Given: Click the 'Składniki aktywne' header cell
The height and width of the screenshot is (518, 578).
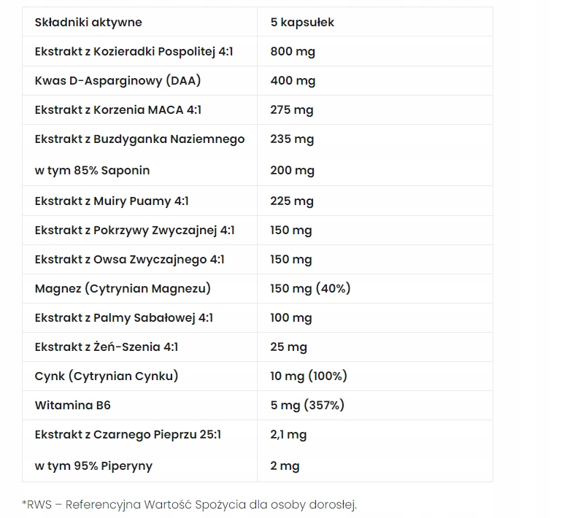Looking at the screenshot, I should (x=88, y=23).
